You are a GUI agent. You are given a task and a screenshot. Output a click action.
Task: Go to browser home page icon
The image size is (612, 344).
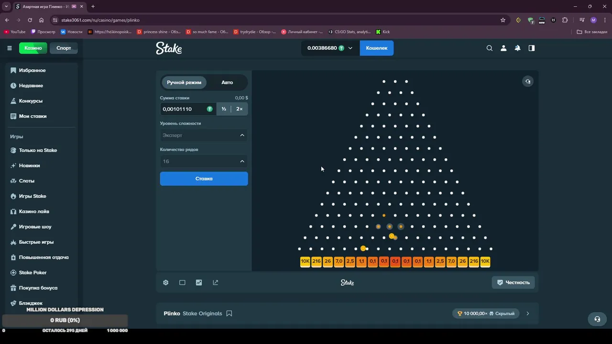42,20
